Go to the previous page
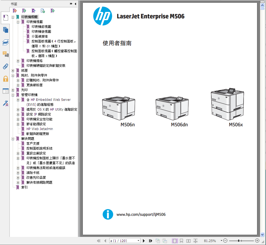Image resolution: width=266 pixels, height=245 pixels. pos(105,241)
